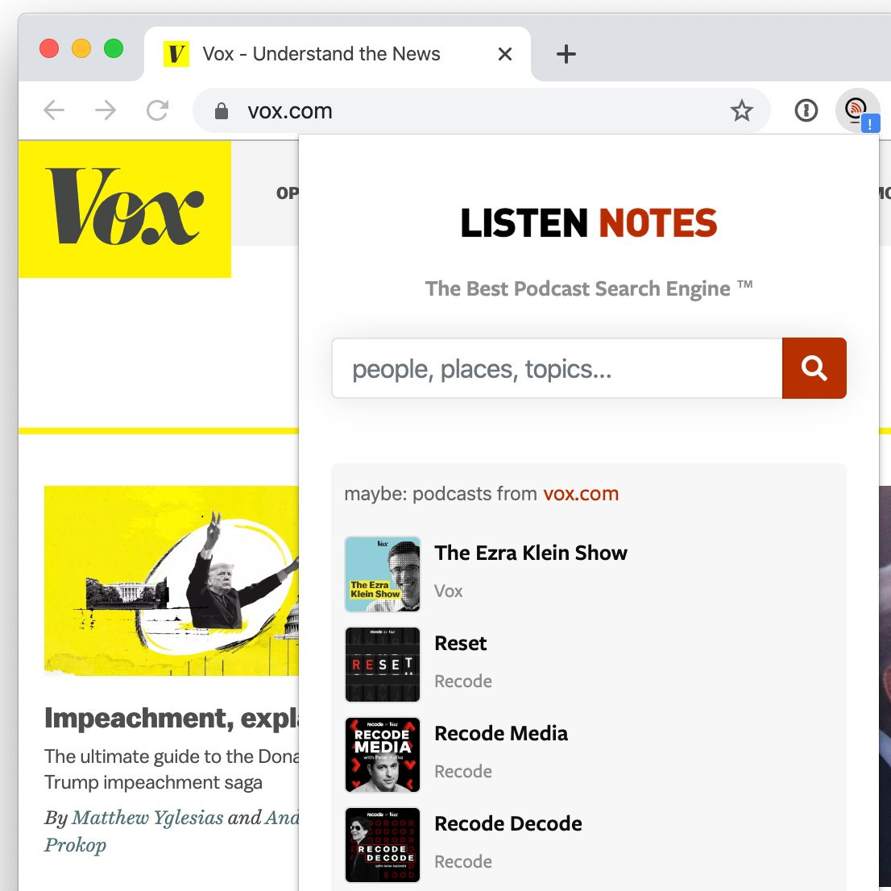Click the Vox favicon in the tab
Image resolution: width=891 pixels, height=891 pixels.
pyautogui.click(x=176, y=54)
